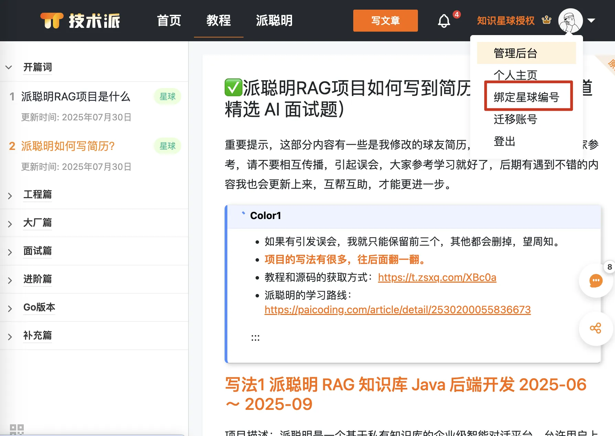The width and height of the screenshot is (615, 436).
Task: Open the avatar dropdown arrow
Action: coord(591,20)
